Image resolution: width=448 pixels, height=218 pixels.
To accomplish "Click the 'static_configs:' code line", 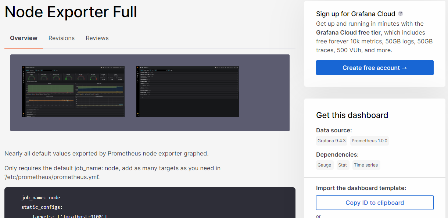I will (42, 207).
